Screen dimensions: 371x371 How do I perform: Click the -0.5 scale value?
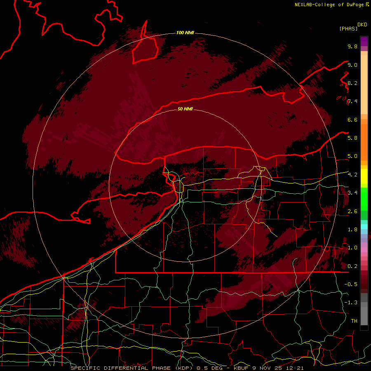(351, 284)
